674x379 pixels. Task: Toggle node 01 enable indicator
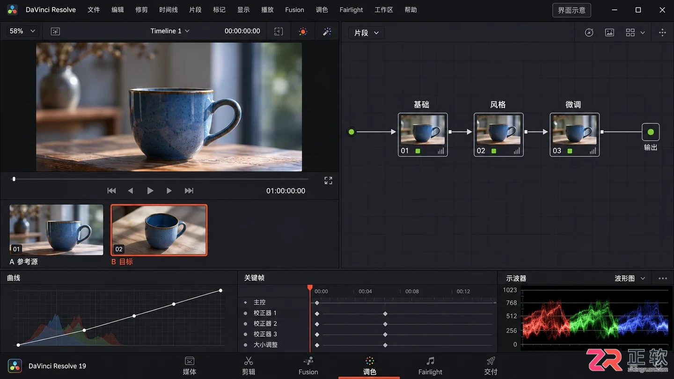(x=418, y=151)
